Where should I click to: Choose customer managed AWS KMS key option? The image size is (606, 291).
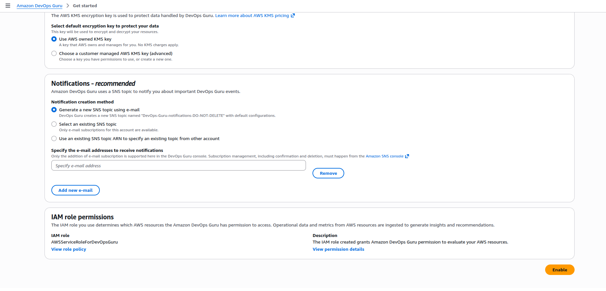(x=54, y=53)
